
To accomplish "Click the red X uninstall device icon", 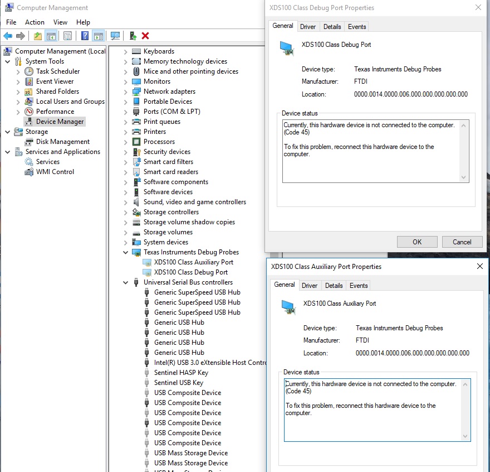I will click(145, 36).
